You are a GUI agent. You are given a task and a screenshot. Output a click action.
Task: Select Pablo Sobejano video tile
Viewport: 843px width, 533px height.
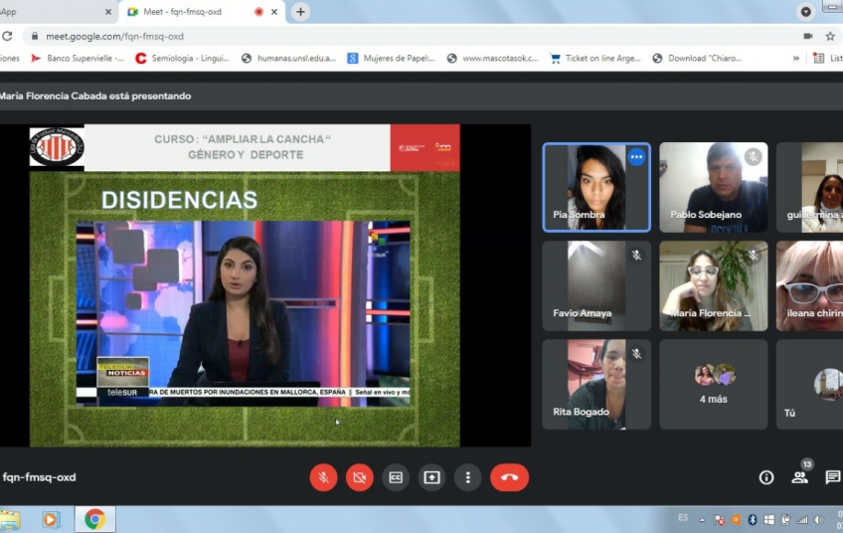(x=714, y=187)
